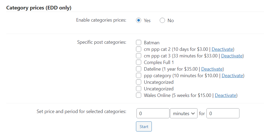
Task: Check the Batman category checkbox
Action: [x=139, y=42]
